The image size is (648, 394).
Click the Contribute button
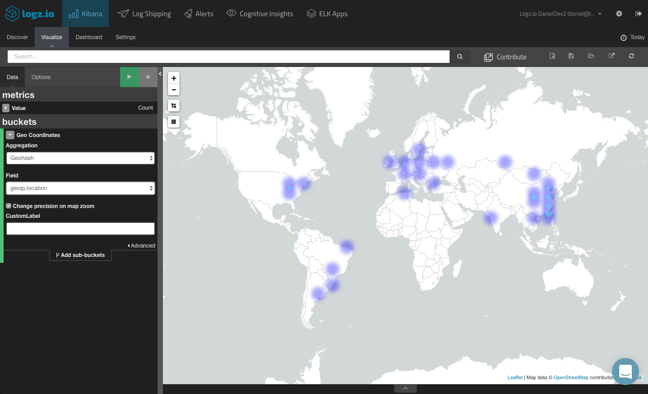point(505,57)
